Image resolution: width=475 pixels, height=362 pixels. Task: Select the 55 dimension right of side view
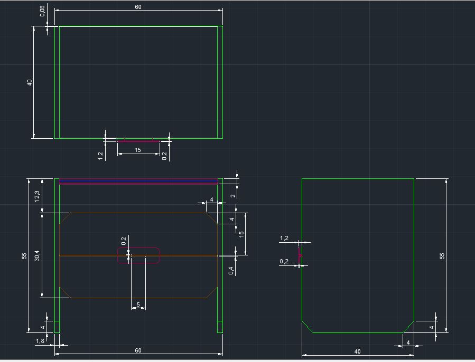click(x=442, y=256)
